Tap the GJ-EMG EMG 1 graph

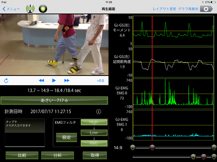pyautogui.click(x=174, y=125)
